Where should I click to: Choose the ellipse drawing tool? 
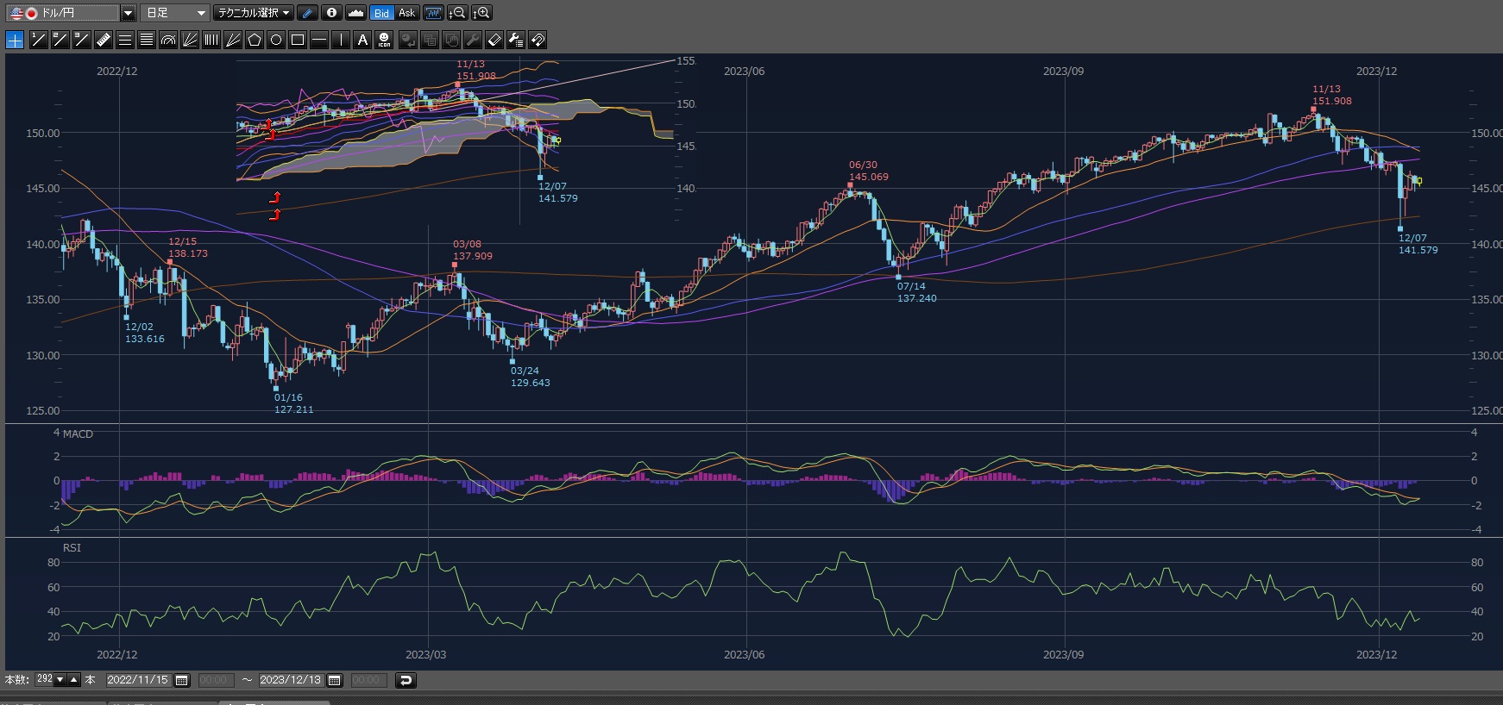point(276,40)
